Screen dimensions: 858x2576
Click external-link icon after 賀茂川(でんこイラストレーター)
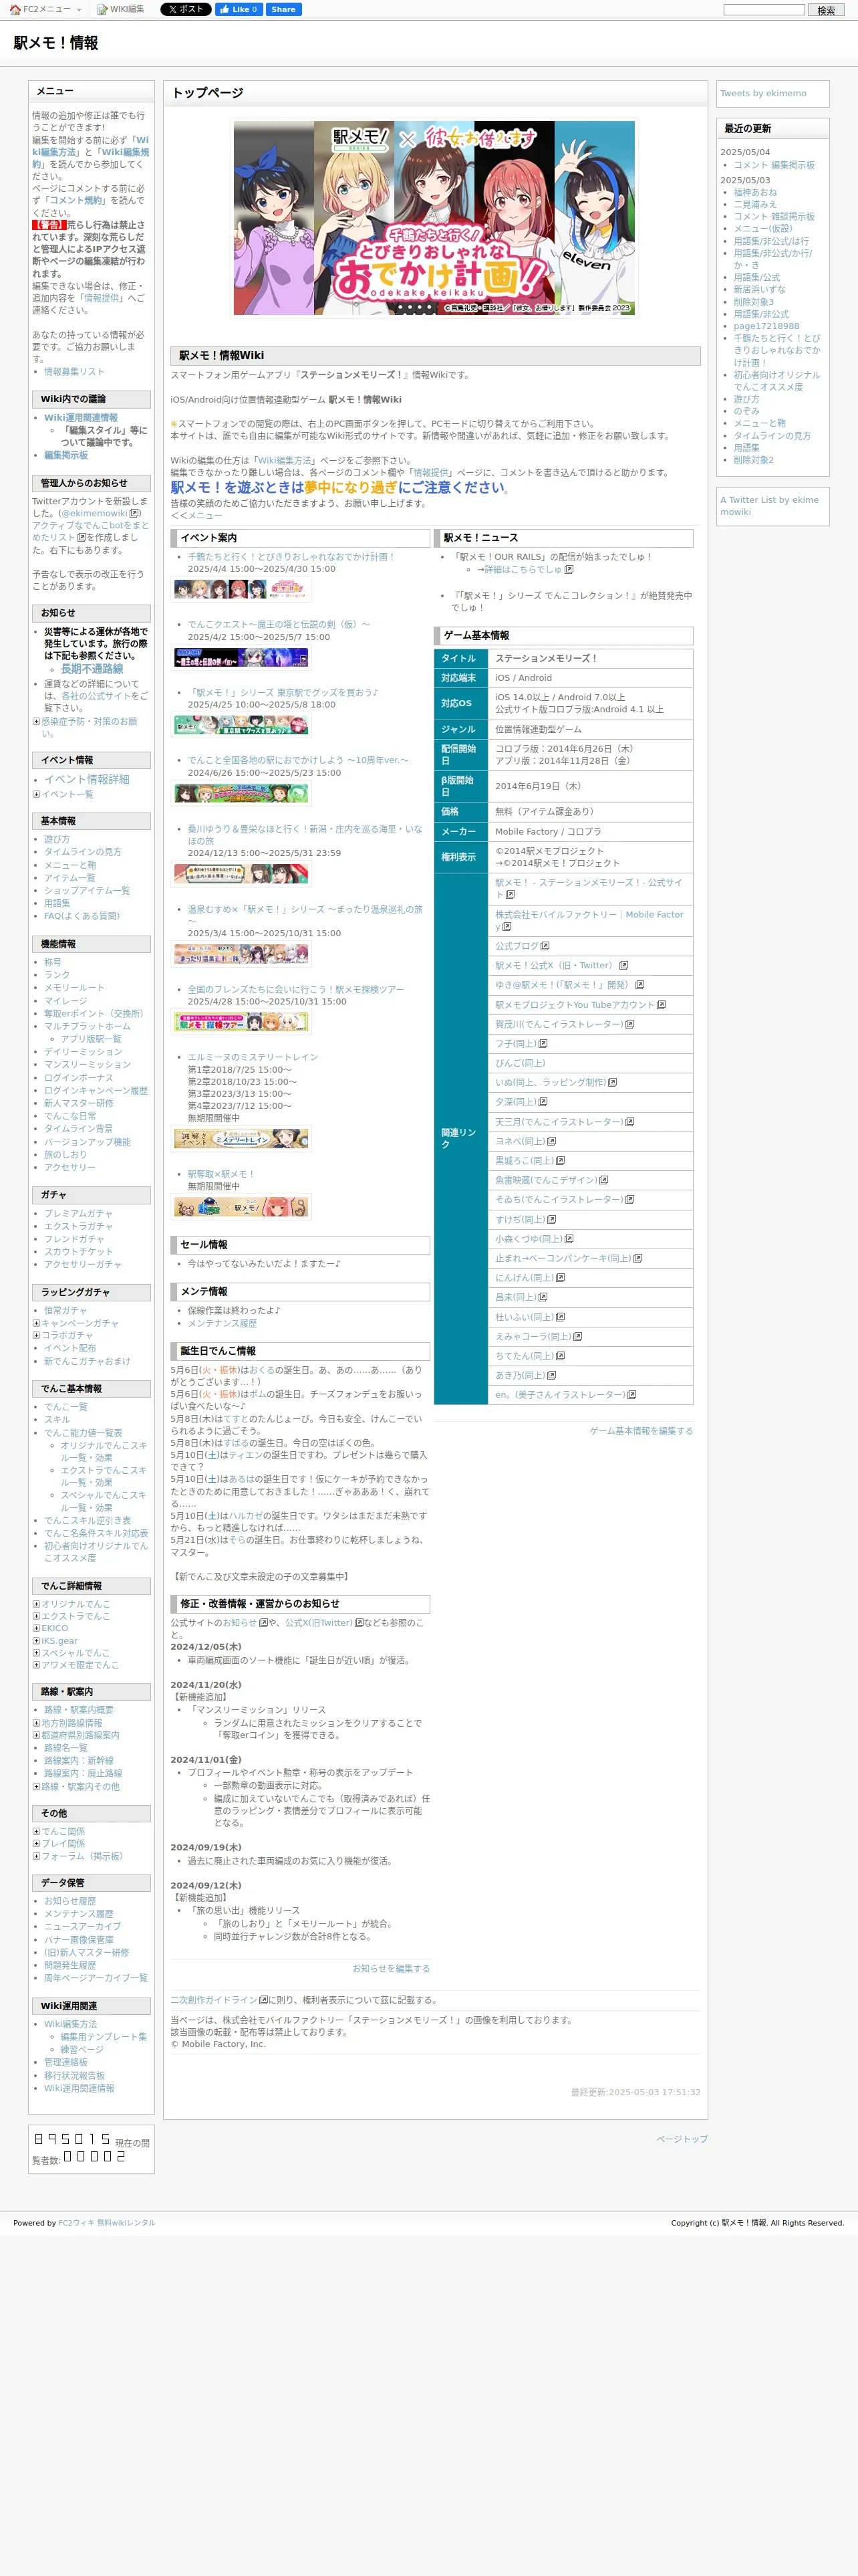pyautogui.click(x=629, y=1025)
